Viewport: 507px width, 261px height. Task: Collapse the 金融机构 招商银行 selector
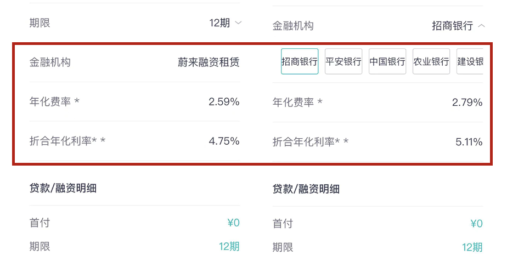(458, 26)
